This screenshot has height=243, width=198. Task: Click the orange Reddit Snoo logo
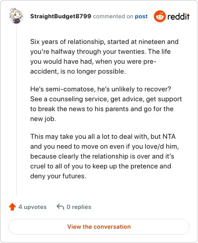click(159, 16)
